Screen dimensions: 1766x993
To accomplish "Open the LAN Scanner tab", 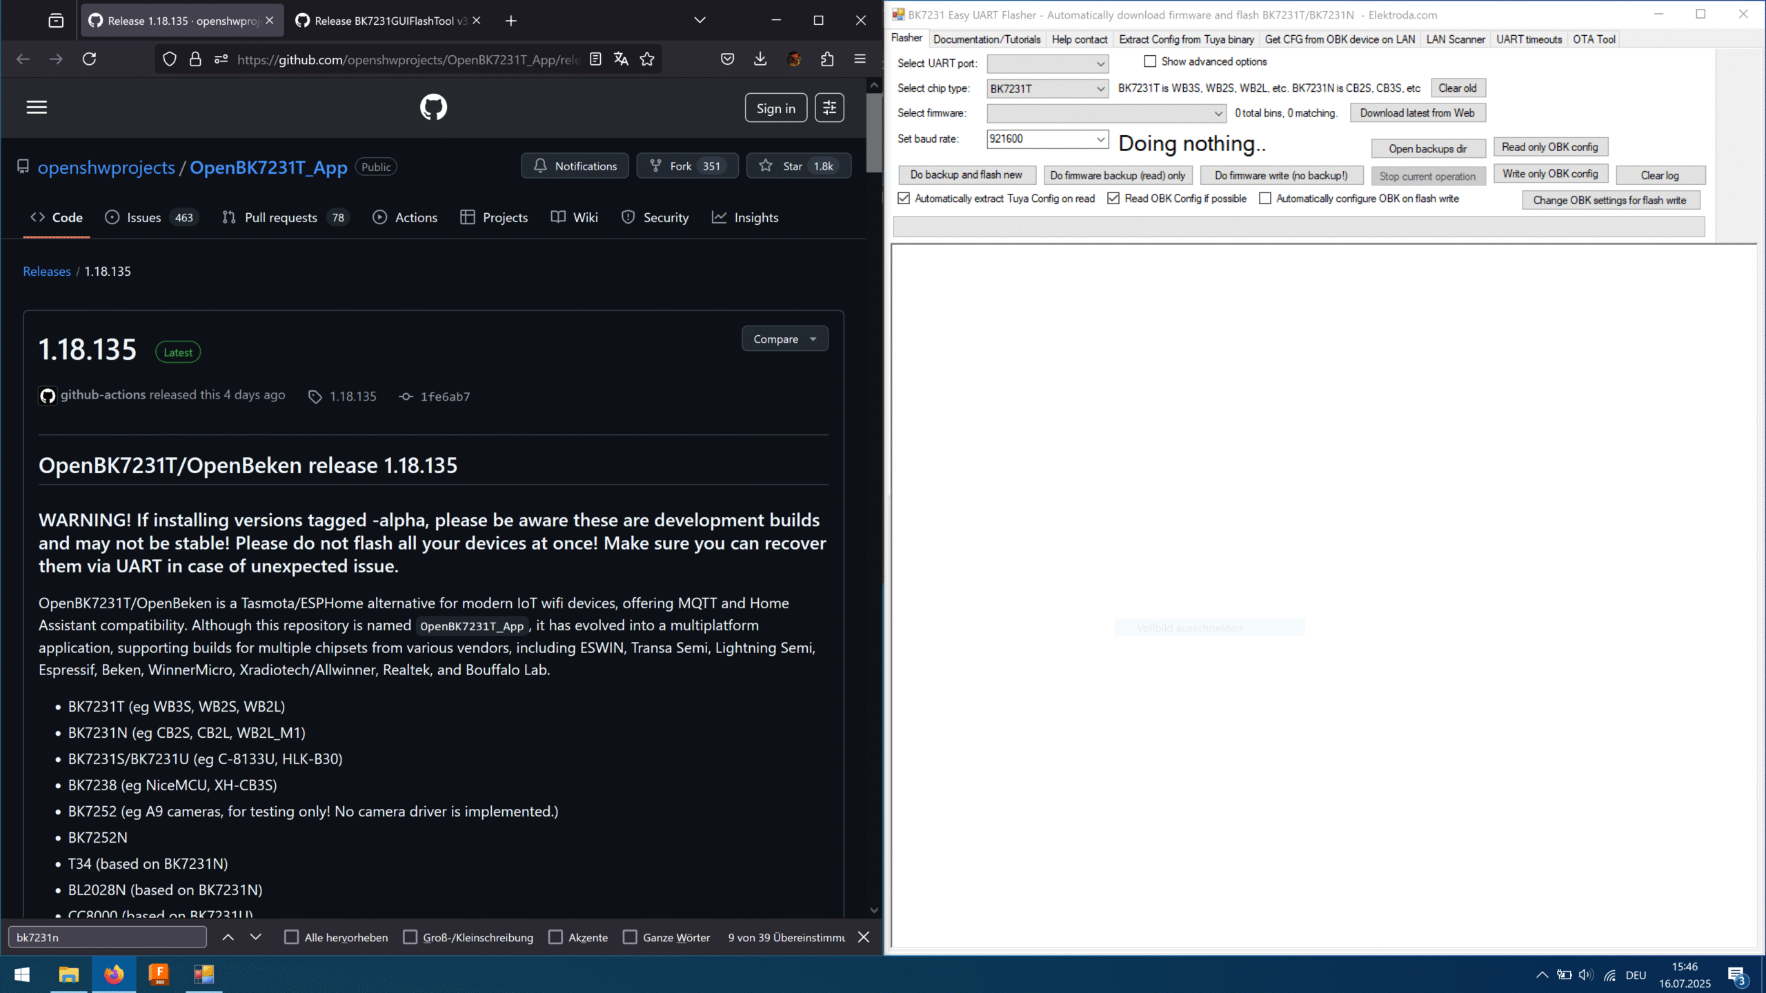I will [1456, 39].
